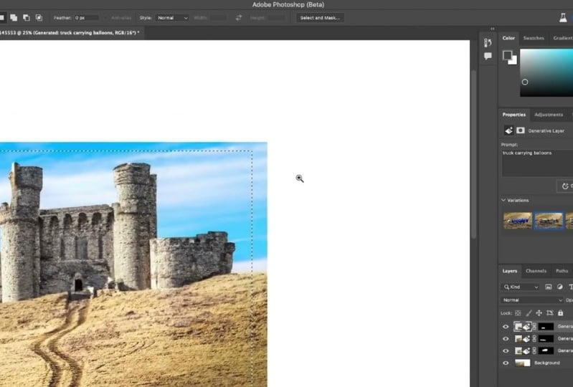Select the second Generative layer thumbnail
Screen dimensions: 573x387
(523, 339)
